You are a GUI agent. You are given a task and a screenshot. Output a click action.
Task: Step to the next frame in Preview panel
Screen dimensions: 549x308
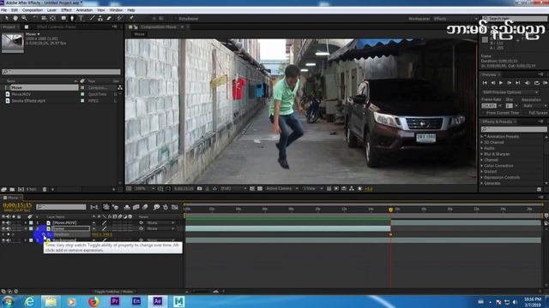coord(510,83)
